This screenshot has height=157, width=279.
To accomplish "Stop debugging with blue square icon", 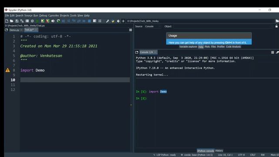I will tap(89, 21).
